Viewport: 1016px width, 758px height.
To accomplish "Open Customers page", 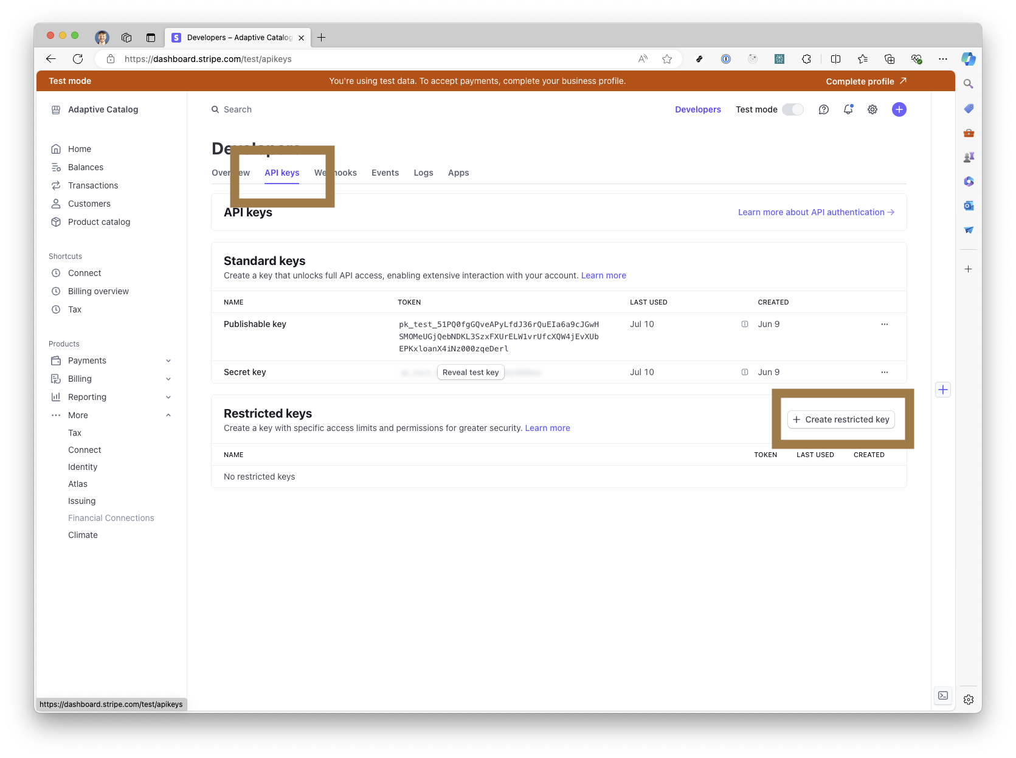I will click(x=89, y=204).
